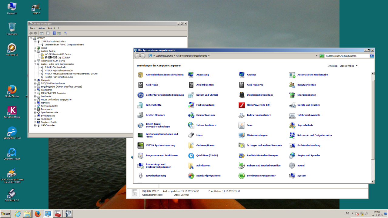Select the Digi 002Rack unknown device

[x=57, y=58]
